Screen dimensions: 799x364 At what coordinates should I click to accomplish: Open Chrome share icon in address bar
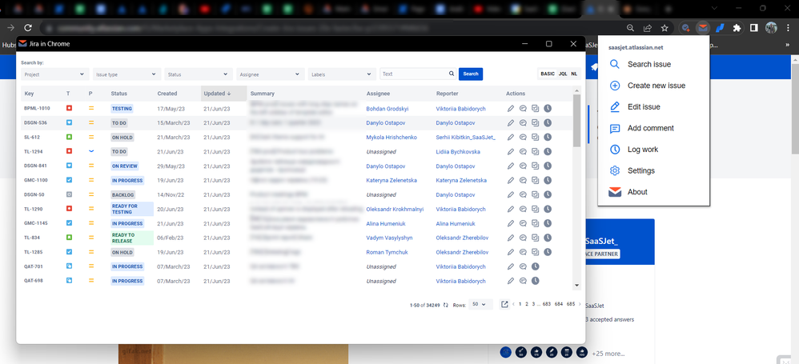[648, 28]
